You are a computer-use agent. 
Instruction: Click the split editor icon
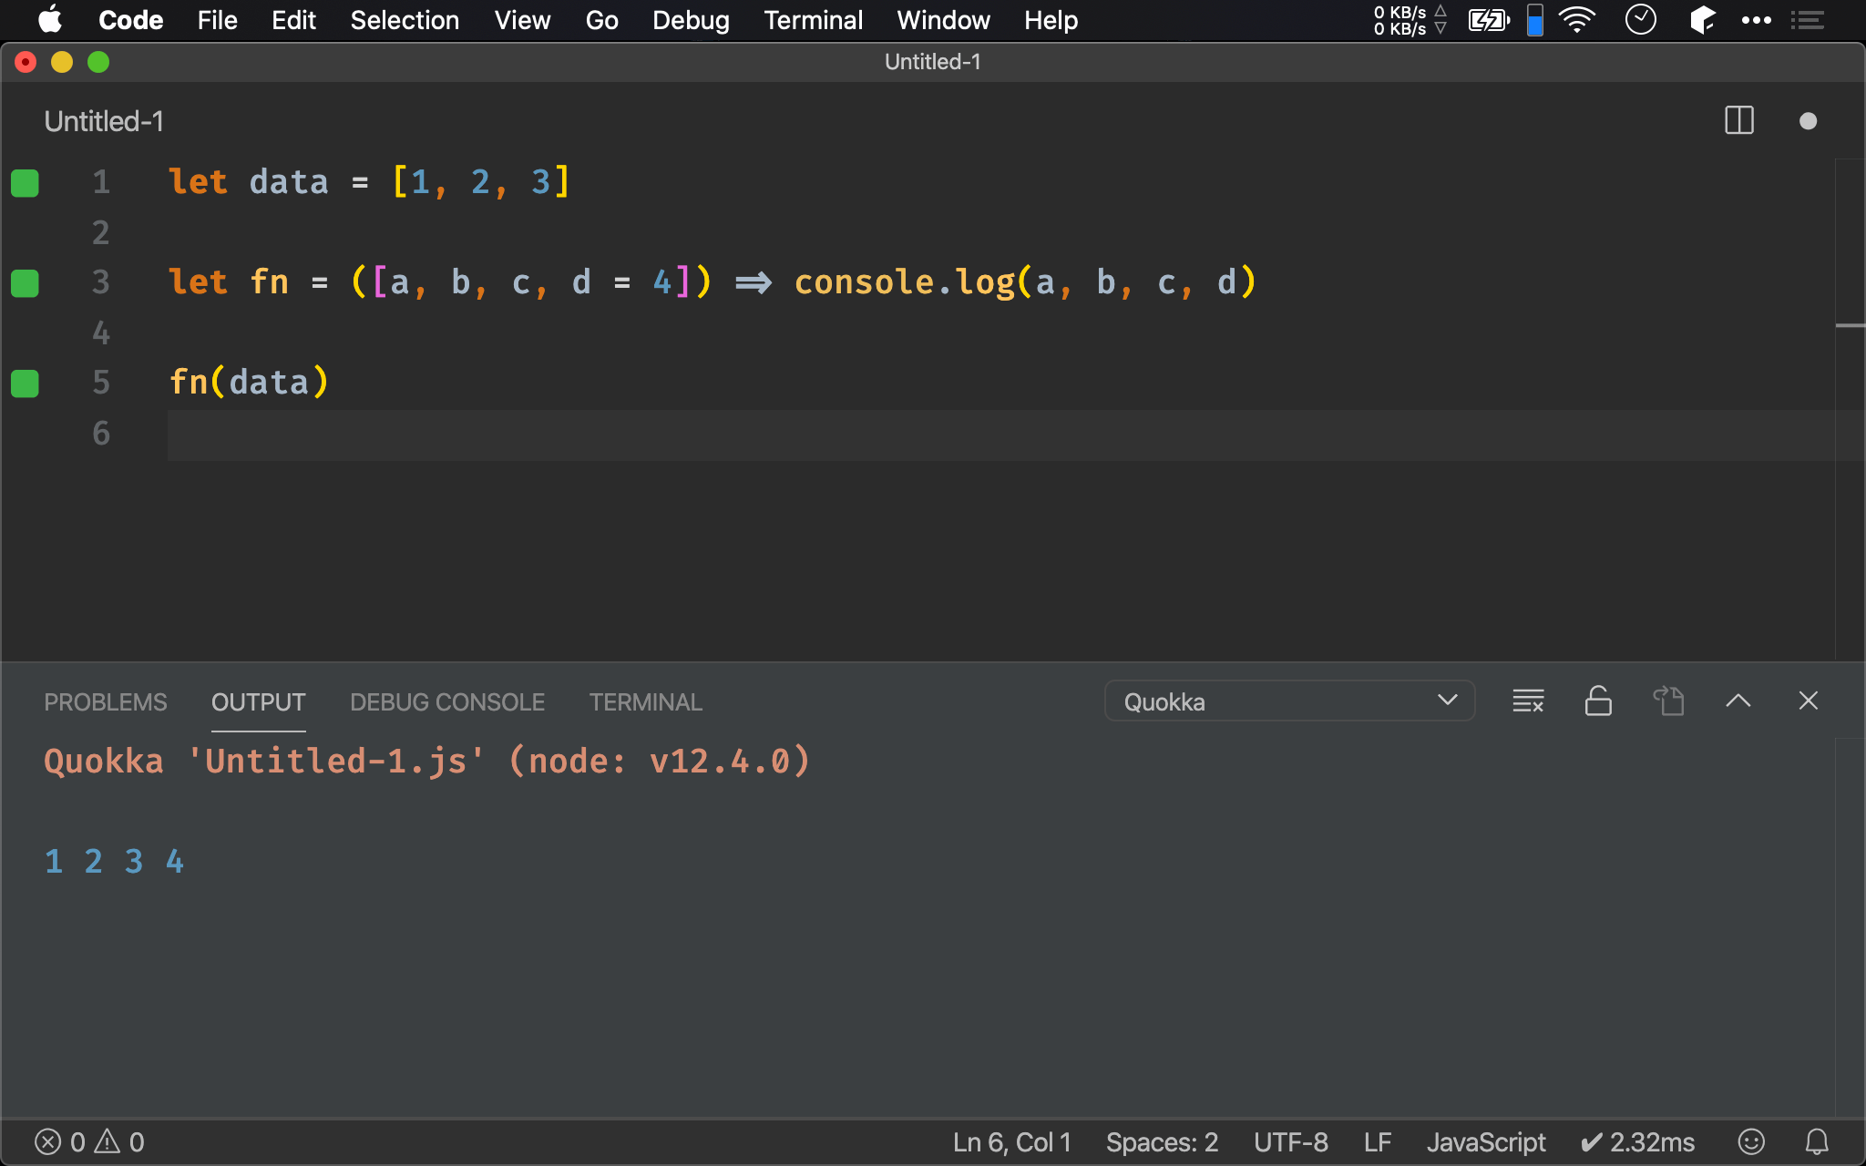pos(1738,121)
